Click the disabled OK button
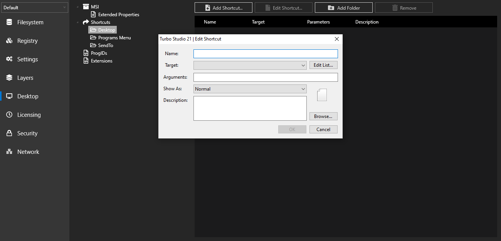Viewport: 501px width, 241px height. (x=292, y=130)
